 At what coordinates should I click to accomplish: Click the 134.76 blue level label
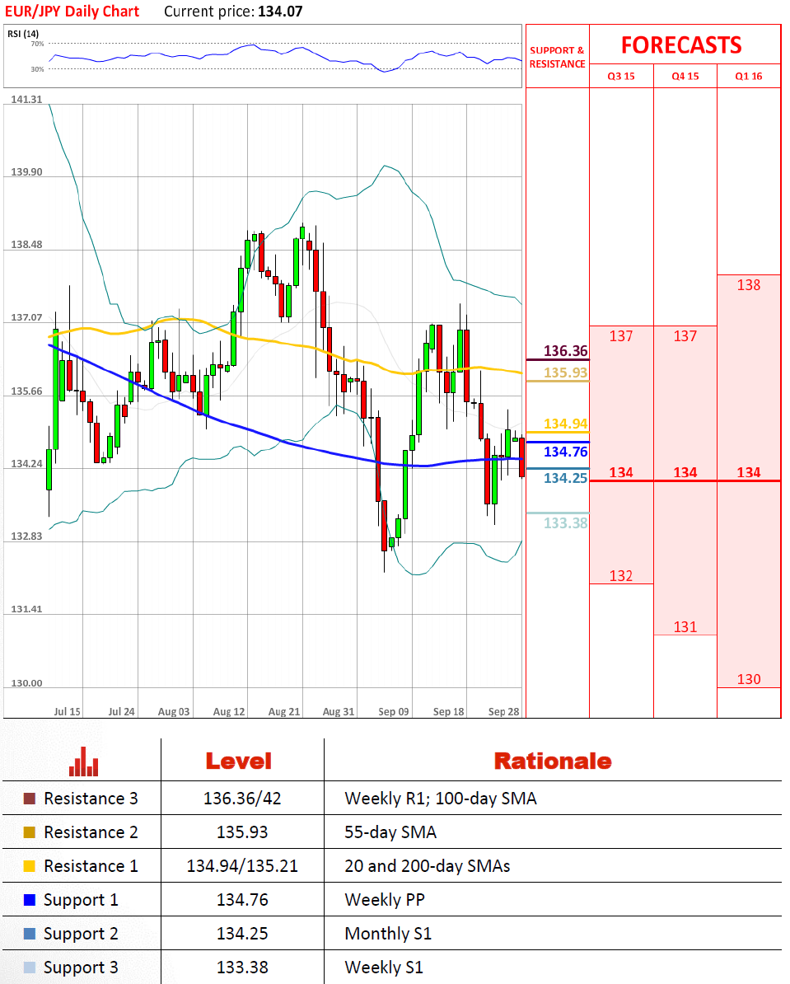[565, 452]
